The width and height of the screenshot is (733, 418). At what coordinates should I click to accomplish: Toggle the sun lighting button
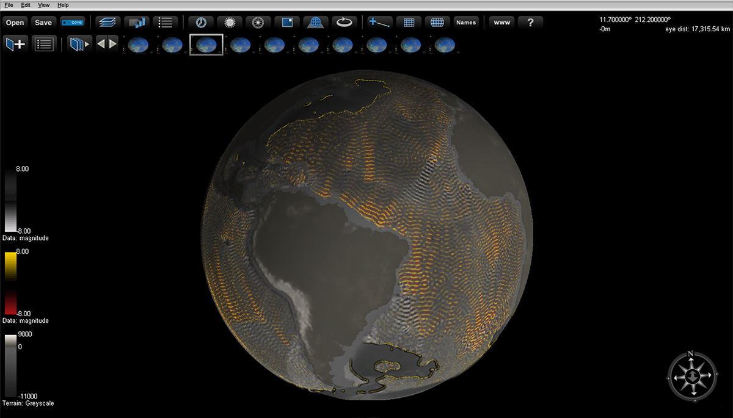point(229,23)
